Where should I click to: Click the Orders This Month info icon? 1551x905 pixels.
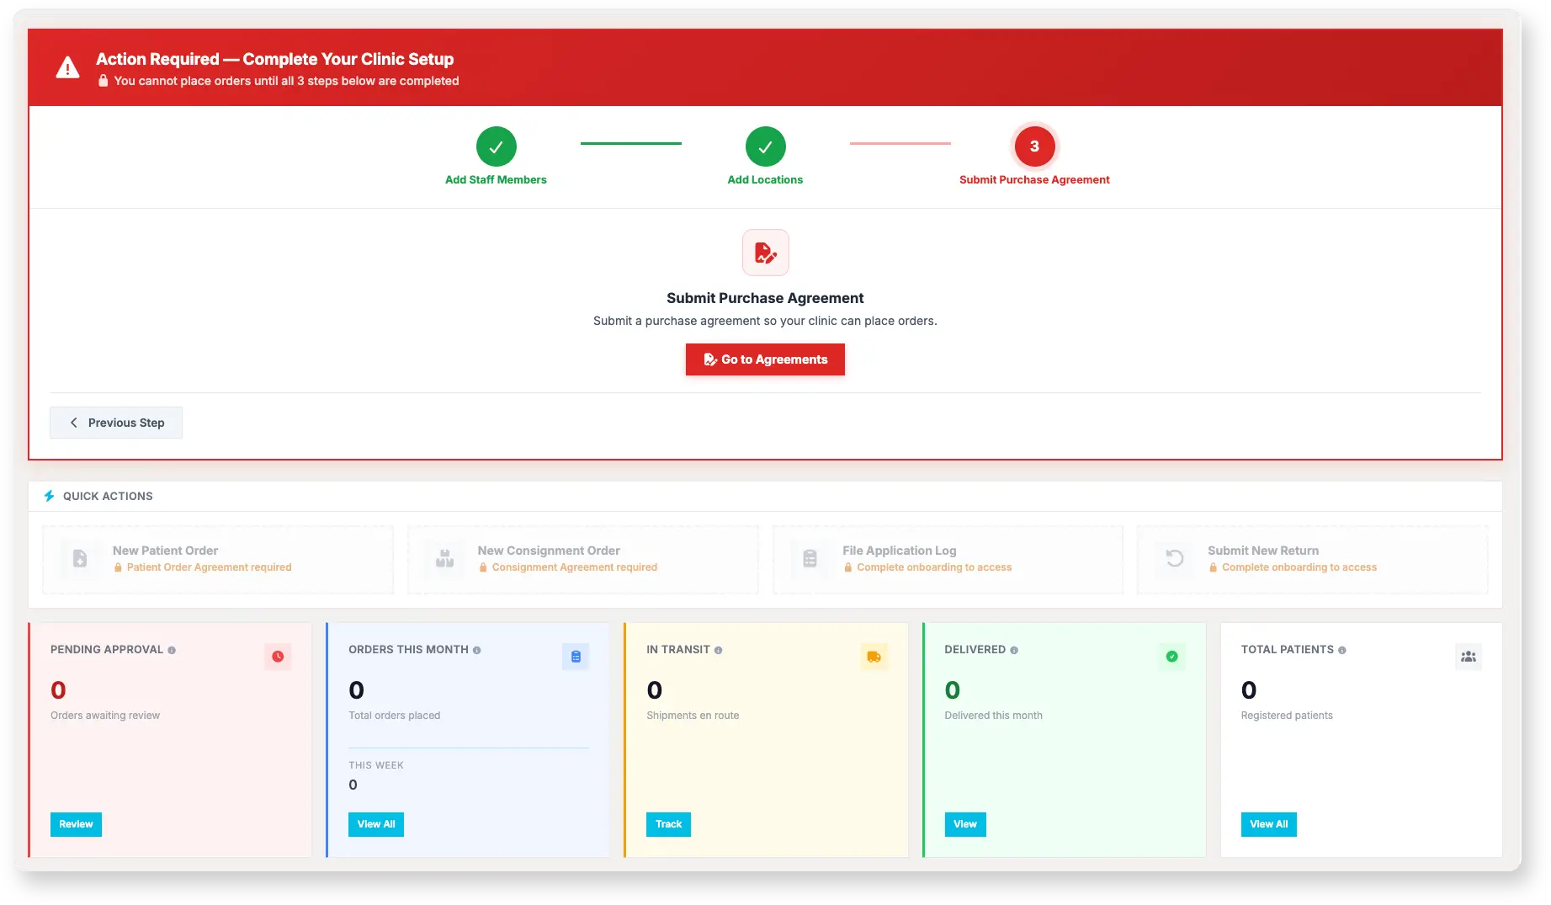[x=476, y=650]
